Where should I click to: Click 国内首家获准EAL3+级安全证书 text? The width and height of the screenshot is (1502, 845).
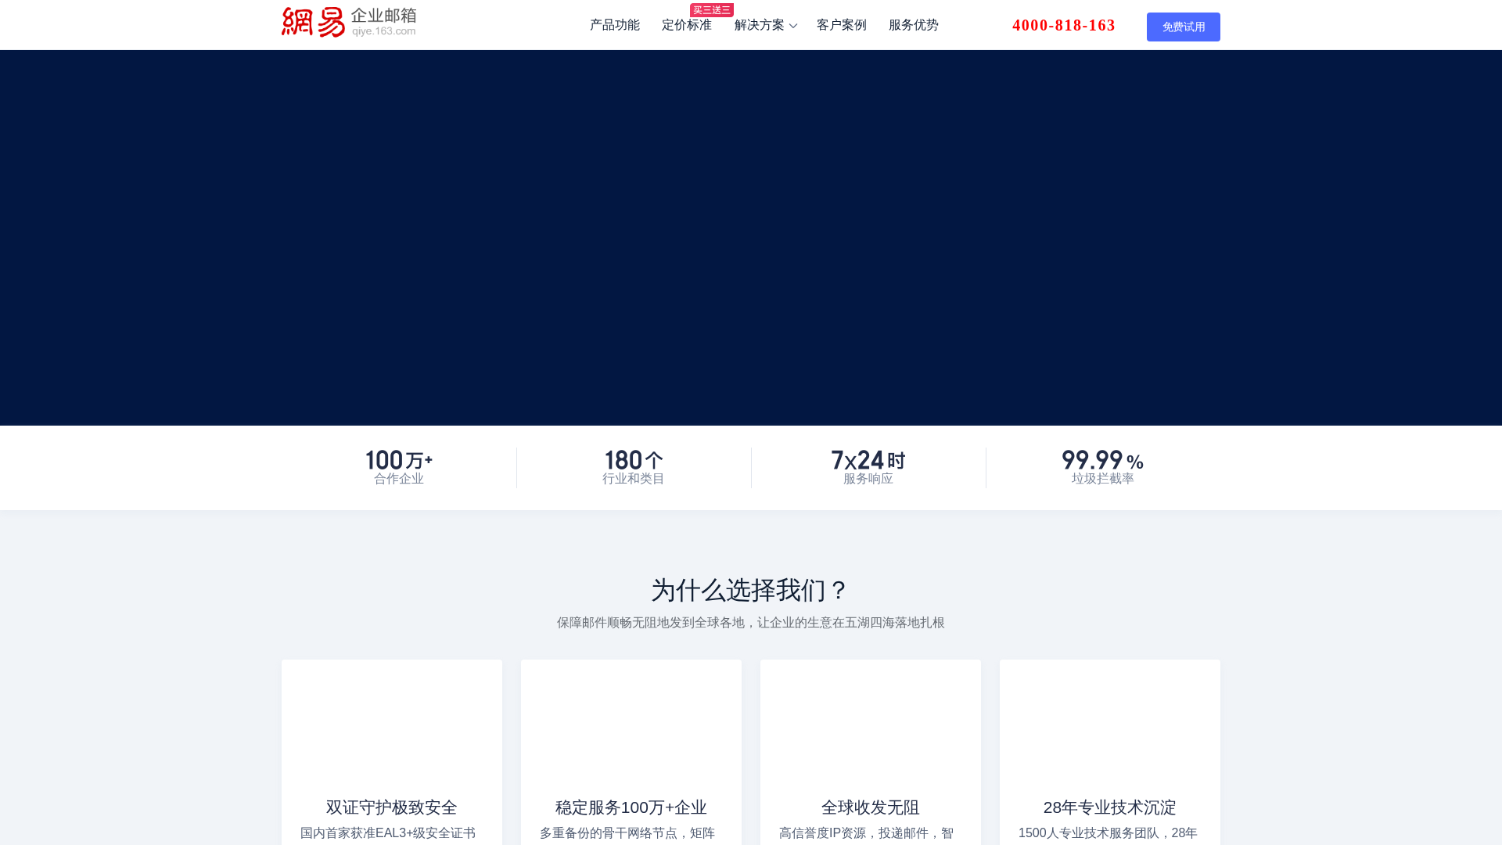[x=388, y=833]
